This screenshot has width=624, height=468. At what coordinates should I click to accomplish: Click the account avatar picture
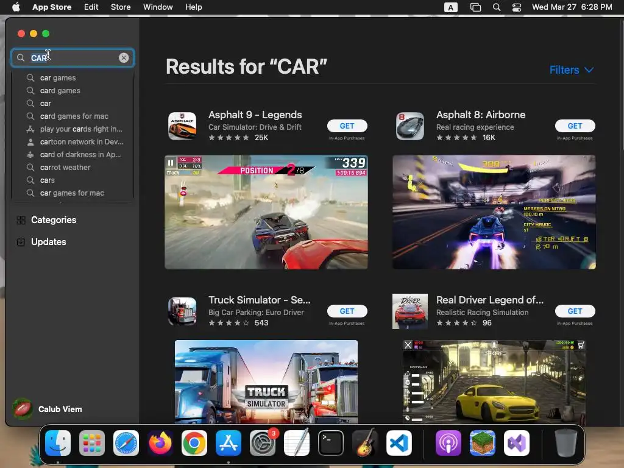[x=23, y=409]
